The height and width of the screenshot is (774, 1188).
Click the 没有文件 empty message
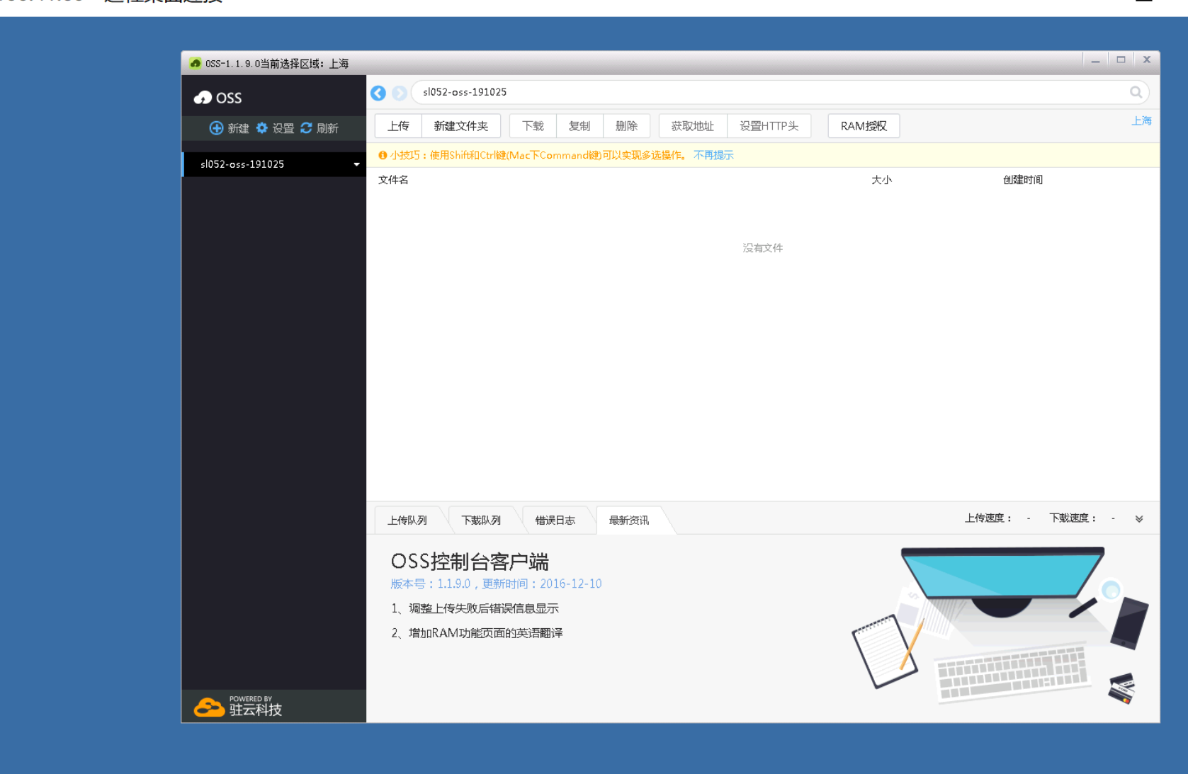coord(763,248)
